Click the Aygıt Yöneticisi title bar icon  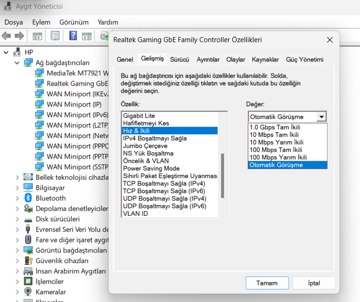tap(7, 6)
